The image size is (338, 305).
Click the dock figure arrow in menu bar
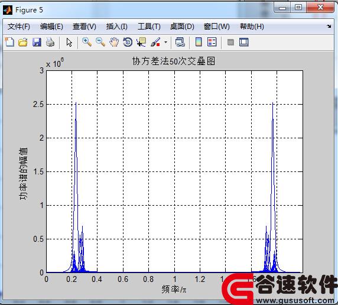coord(329,27)
